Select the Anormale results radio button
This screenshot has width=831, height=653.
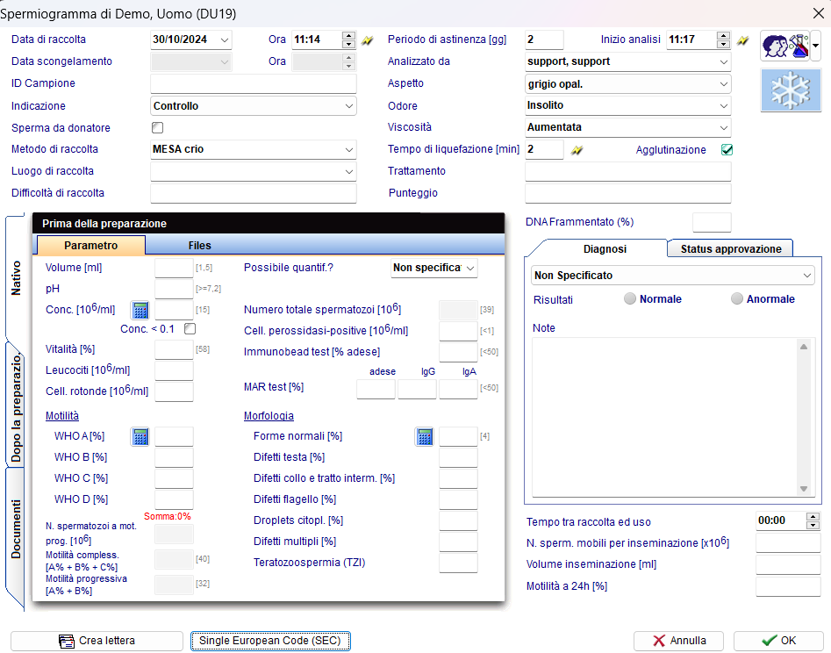click(x=736, y=299)
